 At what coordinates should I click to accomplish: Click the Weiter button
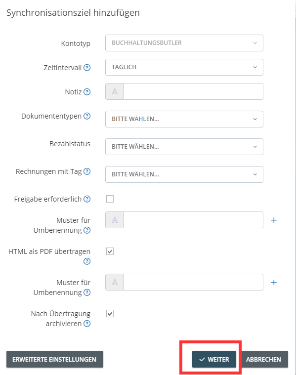[x=214, y=359]
